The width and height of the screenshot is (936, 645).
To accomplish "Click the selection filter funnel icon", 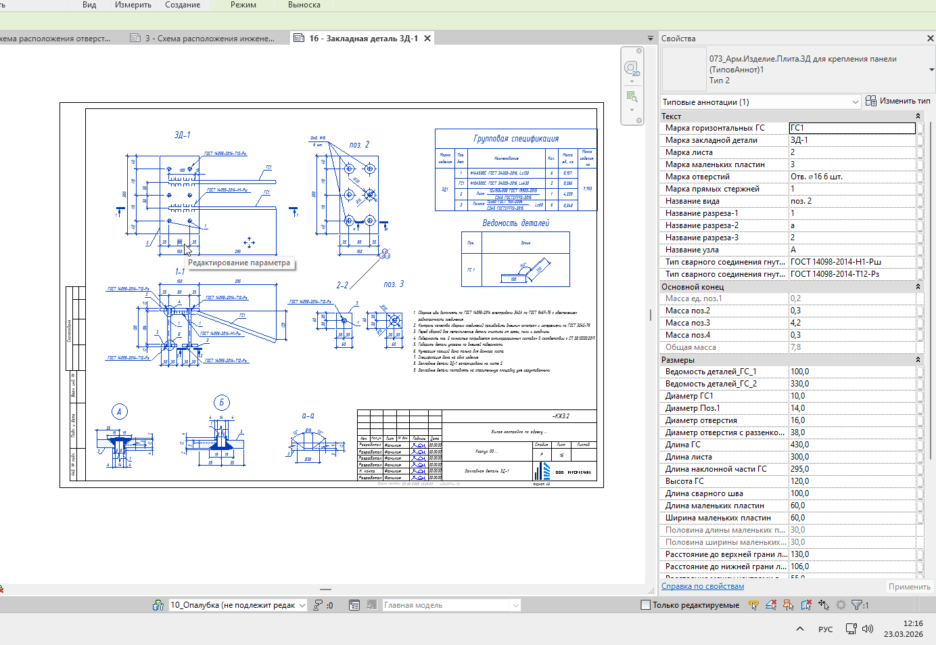I will (x=857, y=605).
